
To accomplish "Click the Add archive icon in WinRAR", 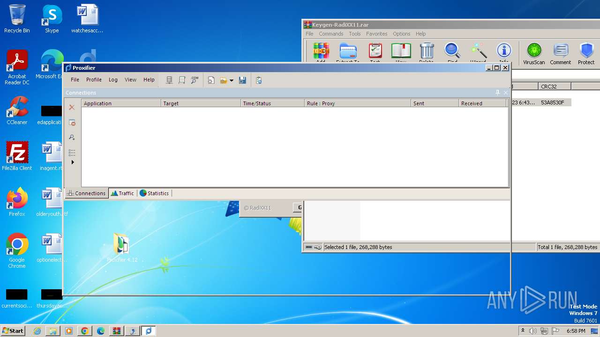I will point(321,52).
